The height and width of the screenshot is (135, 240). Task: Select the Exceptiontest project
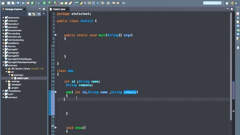coord(15,30)
